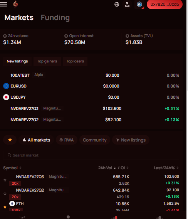Sort the table by Last/24h%
The height and width of the screenshot is (219, 188).
166,168
